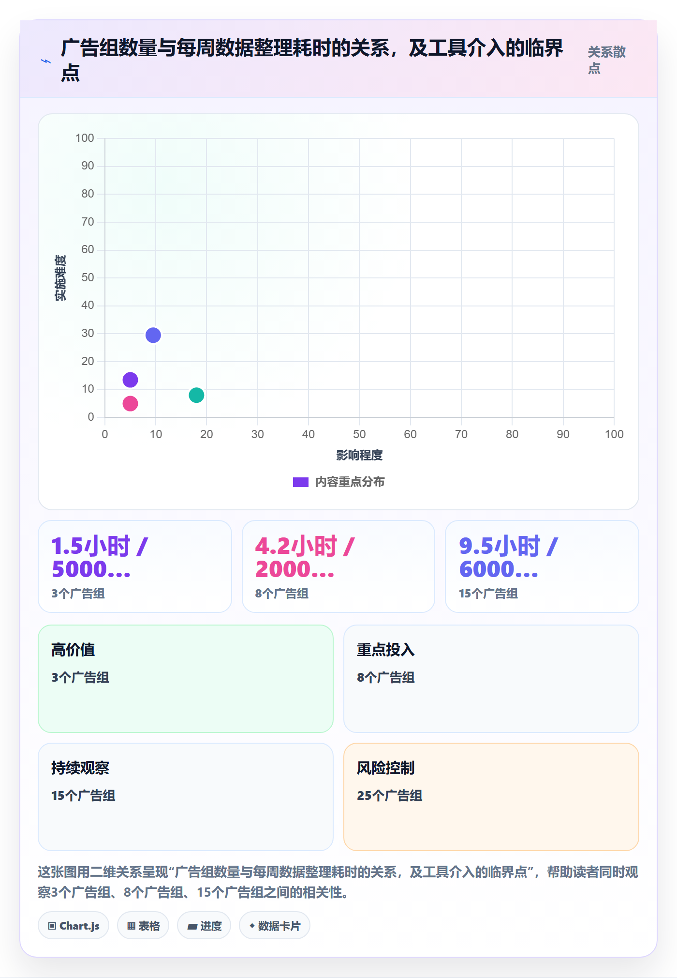Click the 内容重点分布 legend label
This screenshot has height=978, width=677.
[x=350, y=482]
